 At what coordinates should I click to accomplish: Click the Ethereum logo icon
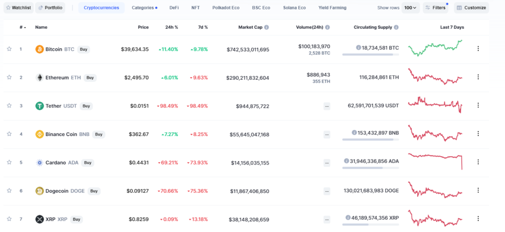(x=39, y=77)
